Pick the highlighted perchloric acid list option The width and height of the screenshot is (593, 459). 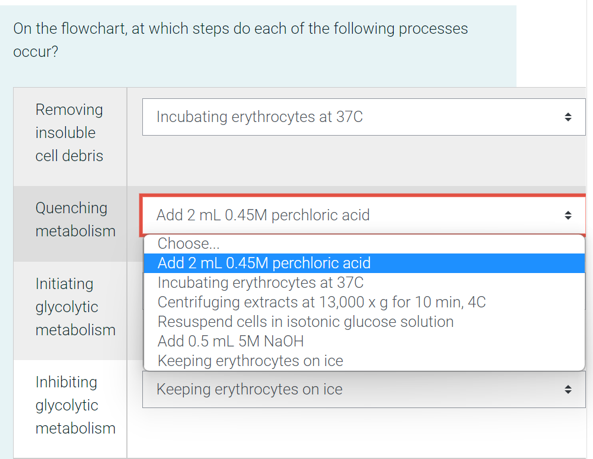(264, 263)
